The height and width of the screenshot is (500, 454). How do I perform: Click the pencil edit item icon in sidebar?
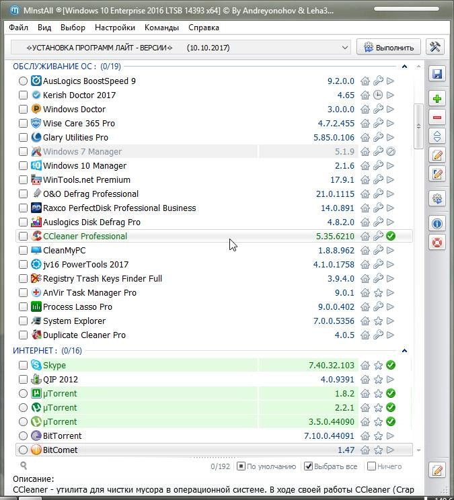tap(437, 155)
